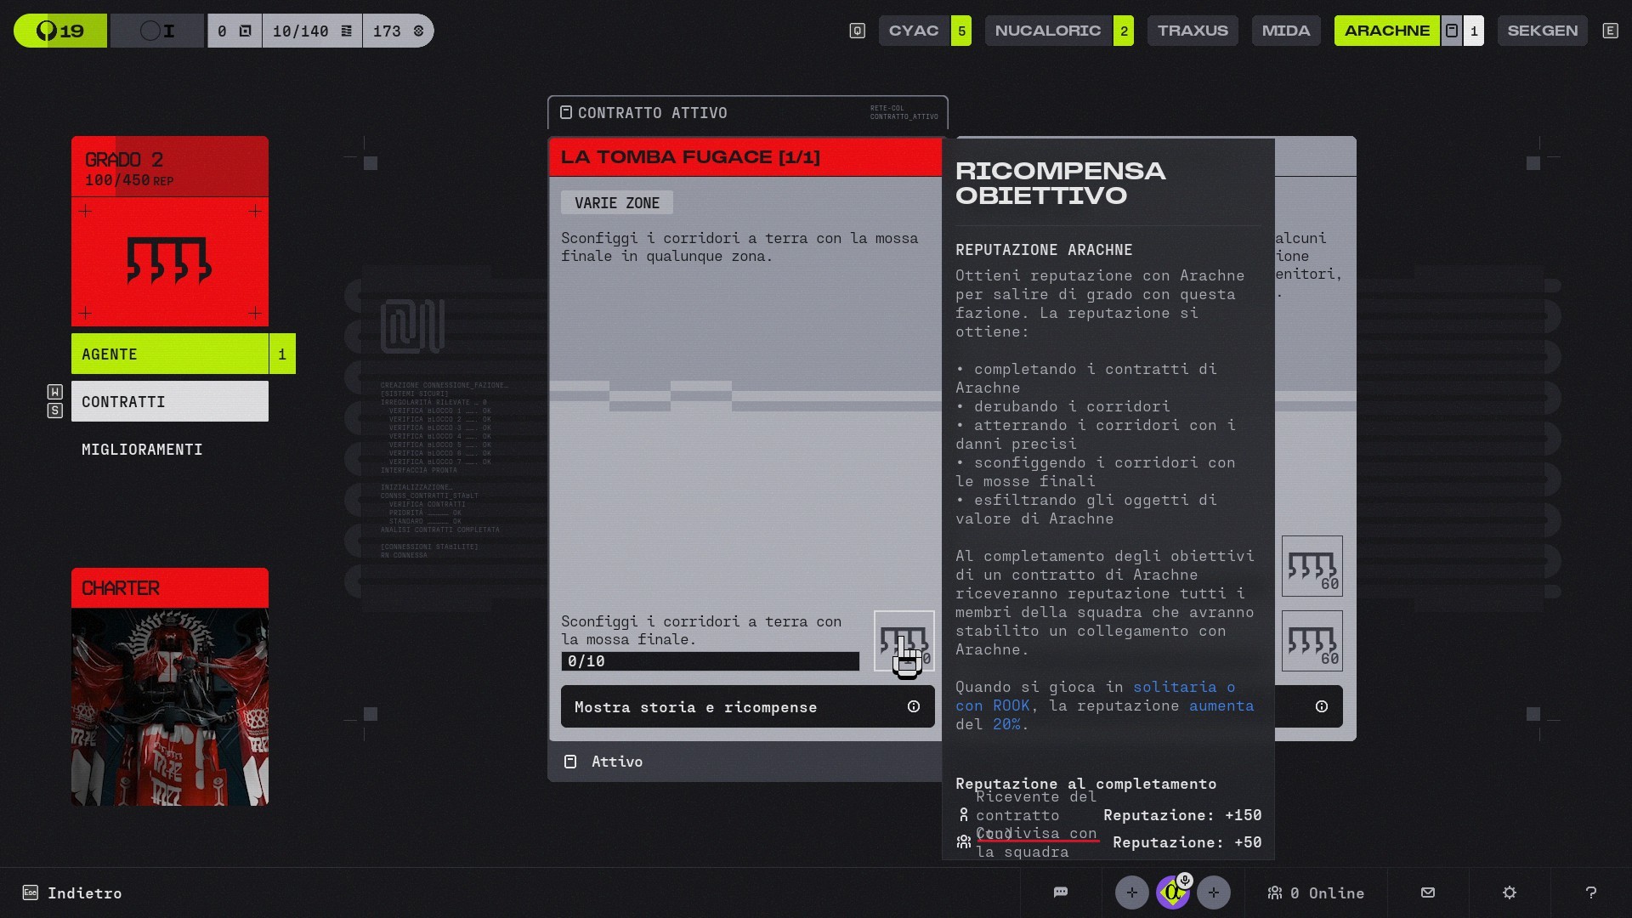The width and height of the screenshot is (1632, 918).
Task: Click the player avatar with microphone
Action: point(1173,892)
